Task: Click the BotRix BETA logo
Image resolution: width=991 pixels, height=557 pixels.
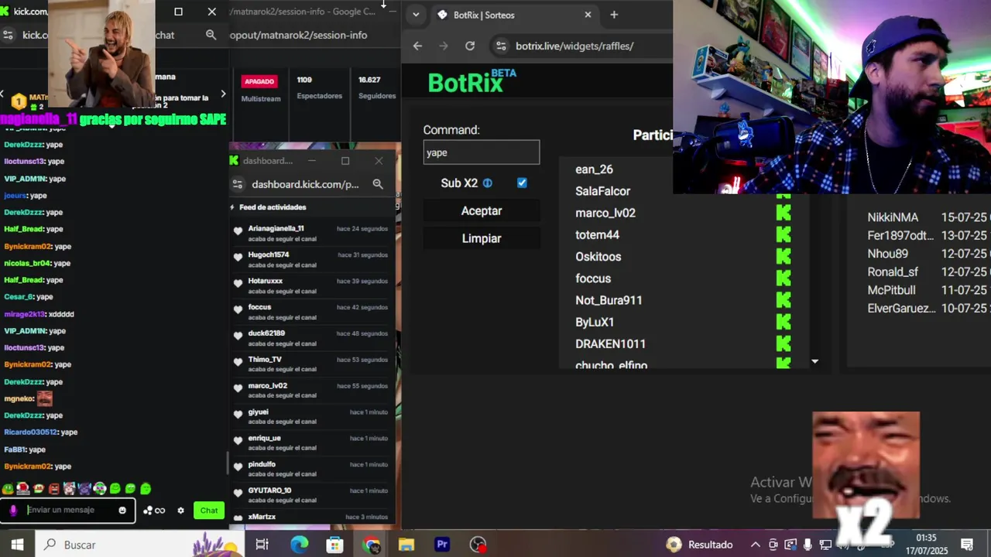Action: click(471, 81)
